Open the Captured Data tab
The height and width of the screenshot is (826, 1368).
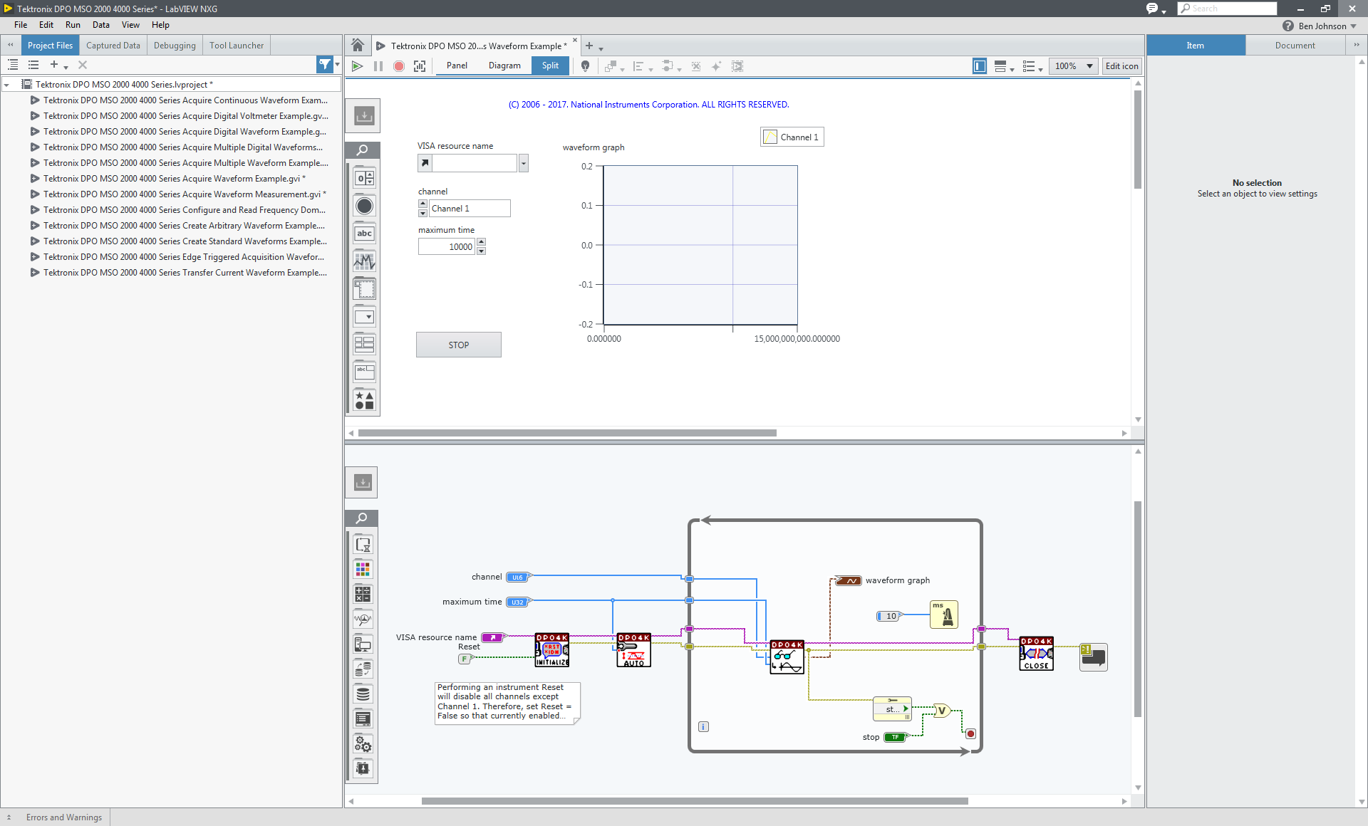(113, 46)
